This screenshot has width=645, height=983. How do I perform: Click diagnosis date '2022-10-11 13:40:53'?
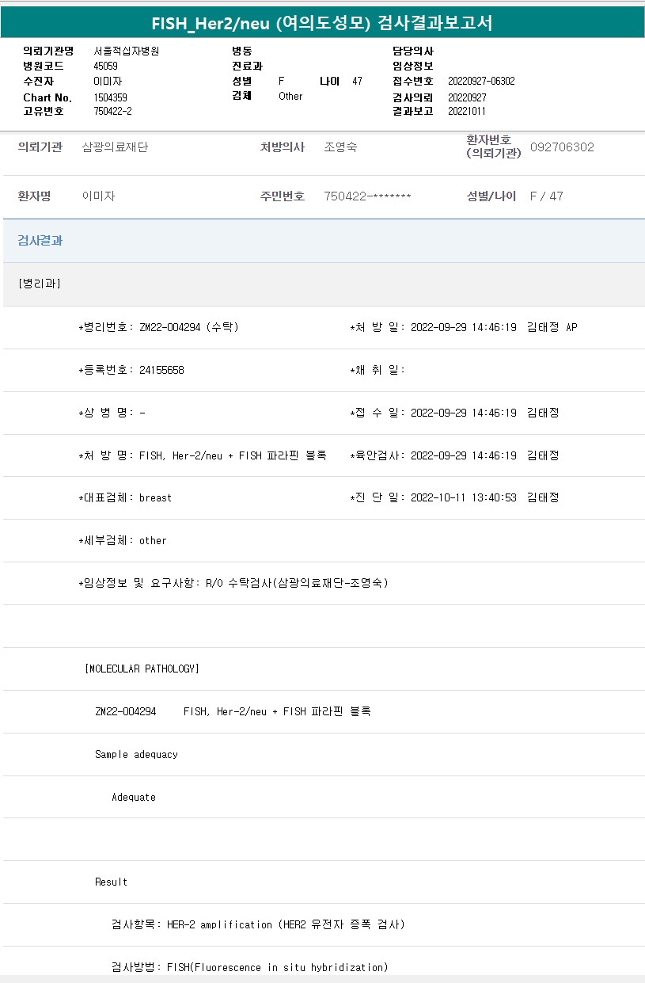pyautogui.click(x=464, y=497)
